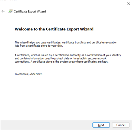The height and width of the screenshot is (130, 132).
Task: Click the phrase confirmation of your identity
Action: pyautogui.click(x=104, y=55)
